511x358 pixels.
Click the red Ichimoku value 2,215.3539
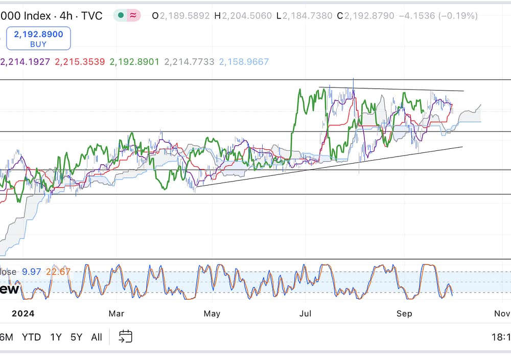(x=80, y=62)
